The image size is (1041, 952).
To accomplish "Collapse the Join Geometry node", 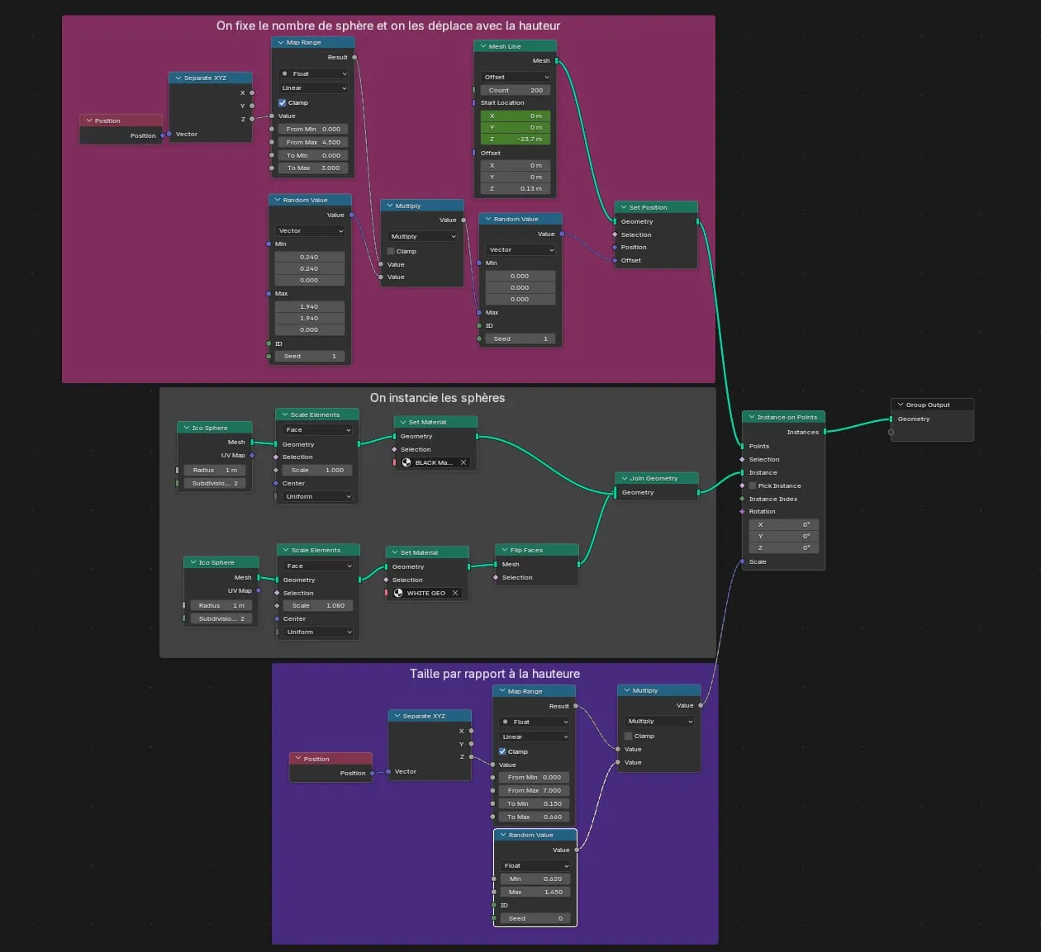I will click(625, 478).
